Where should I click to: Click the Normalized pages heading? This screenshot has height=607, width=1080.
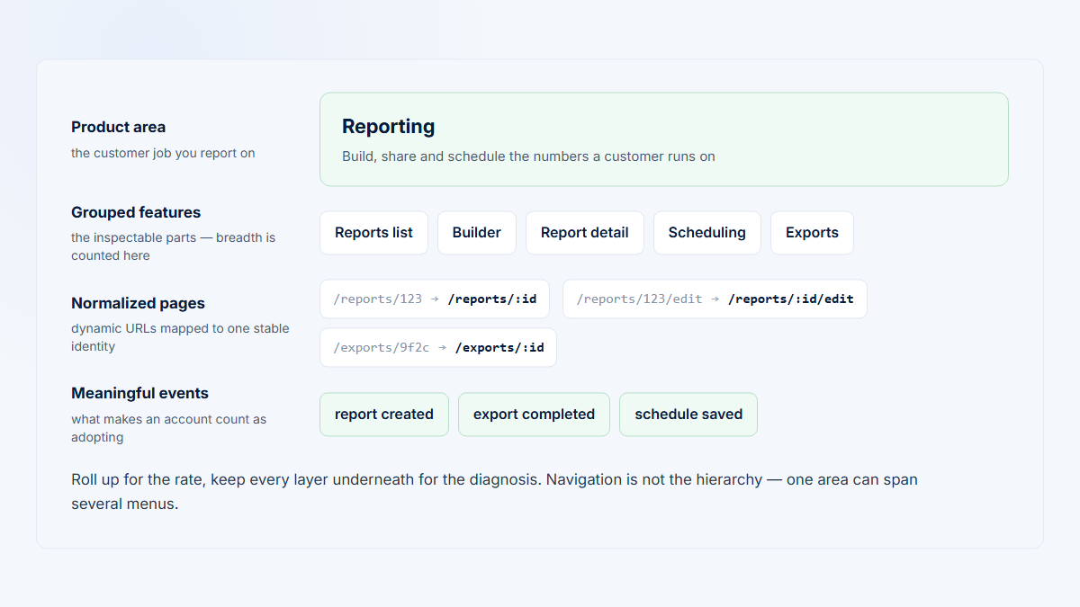[x=138, y=303]
